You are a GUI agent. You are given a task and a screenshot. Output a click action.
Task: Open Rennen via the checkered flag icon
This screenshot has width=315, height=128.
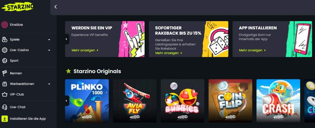coord(5,73)
